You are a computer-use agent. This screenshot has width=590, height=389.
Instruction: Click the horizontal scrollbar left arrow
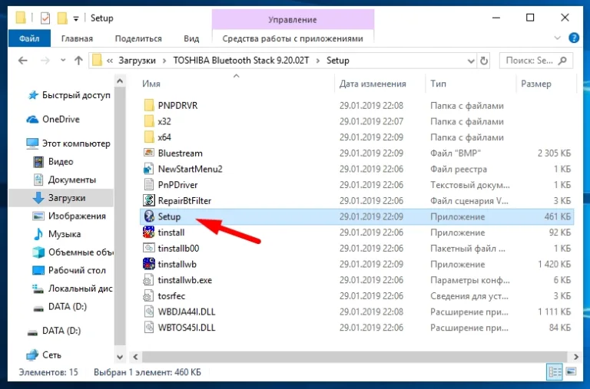[x=135, y=357]
